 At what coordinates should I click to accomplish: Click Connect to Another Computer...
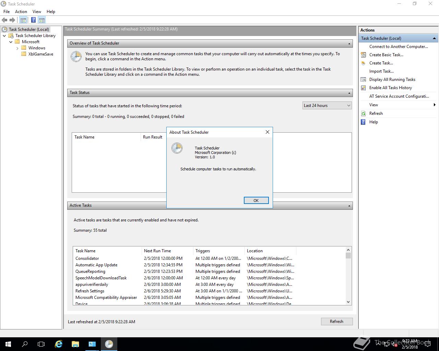399,47
